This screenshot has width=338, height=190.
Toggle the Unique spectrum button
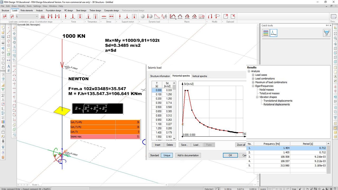tap(167, 155)
